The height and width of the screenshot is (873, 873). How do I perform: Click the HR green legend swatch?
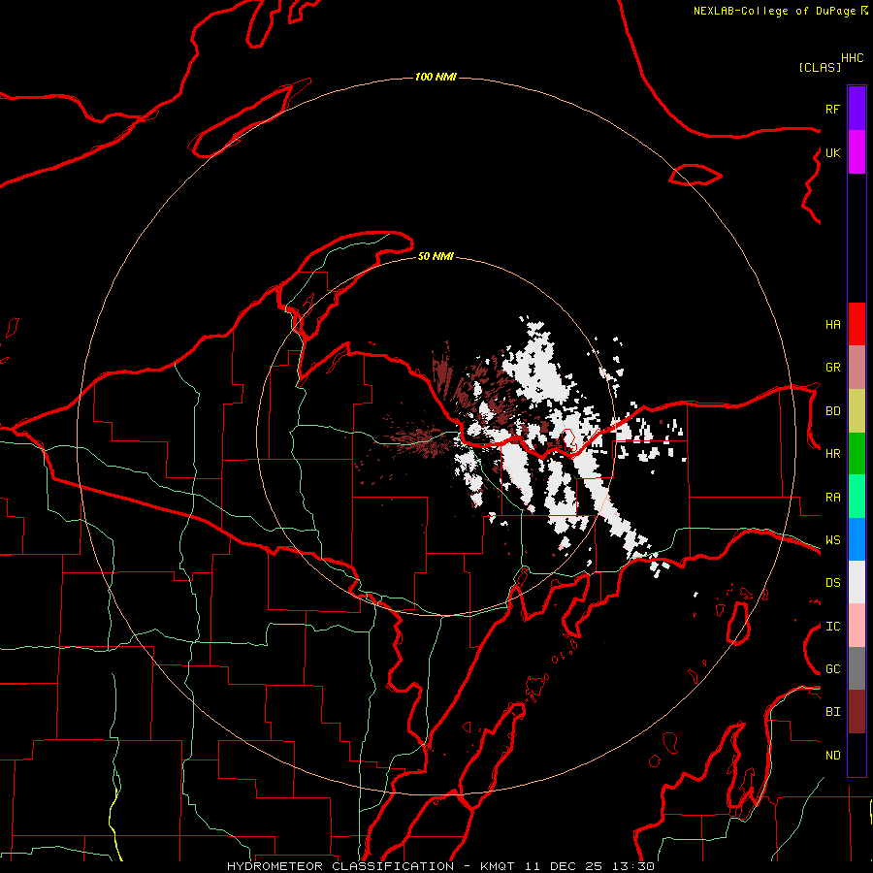(x=857, y=453)
